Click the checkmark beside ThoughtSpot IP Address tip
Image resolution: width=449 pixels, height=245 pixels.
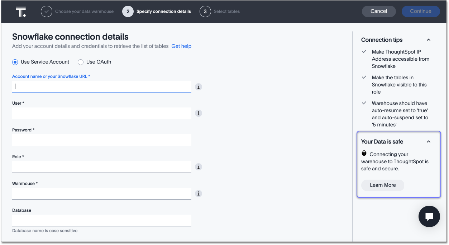tap(364, 52)
